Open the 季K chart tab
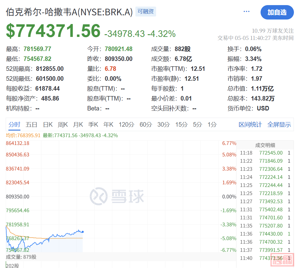296x268 pixels. tap(93, 125)
